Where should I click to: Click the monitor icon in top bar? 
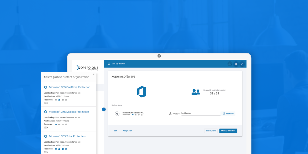(230, 64)
